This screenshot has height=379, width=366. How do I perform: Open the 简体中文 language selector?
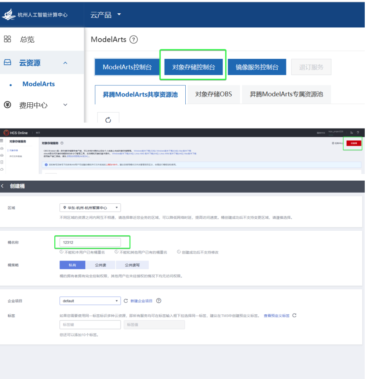(321, 133)
